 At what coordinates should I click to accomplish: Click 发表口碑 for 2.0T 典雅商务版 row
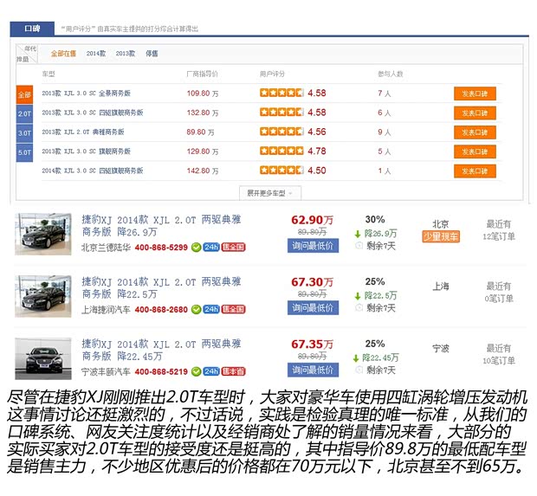click(x=475, y=132)
